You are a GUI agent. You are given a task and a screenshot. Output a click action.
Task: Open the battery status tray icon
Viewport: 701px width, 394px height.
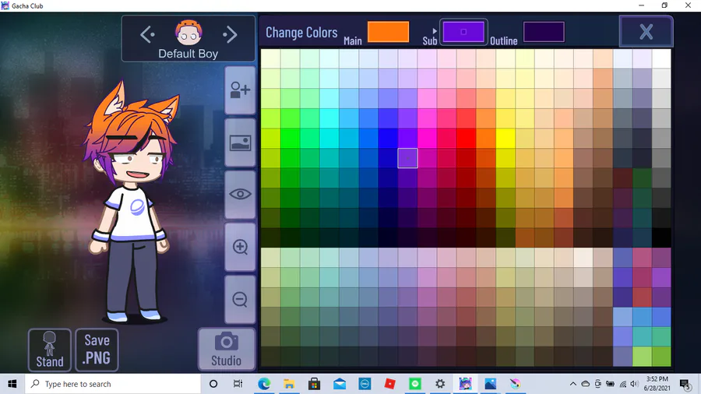click(x=610, y=384)
